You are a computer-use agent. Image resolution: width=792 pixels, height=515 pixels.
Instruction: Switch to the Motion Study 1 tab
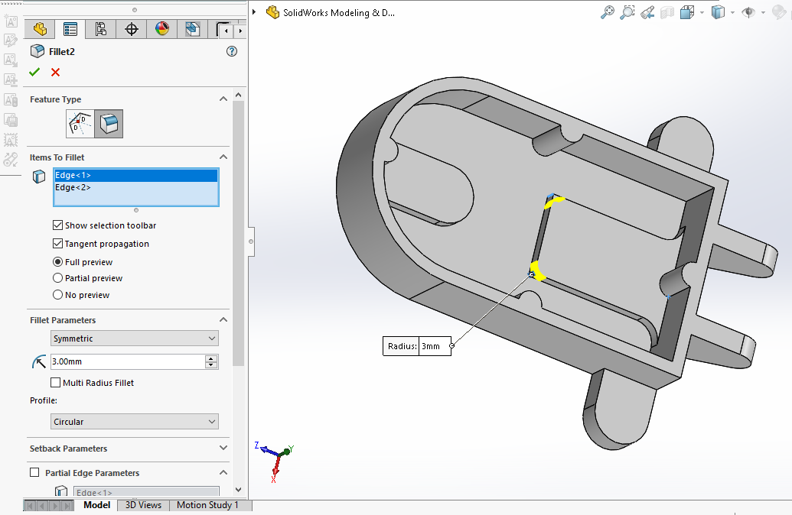click(x=207, y=505)
